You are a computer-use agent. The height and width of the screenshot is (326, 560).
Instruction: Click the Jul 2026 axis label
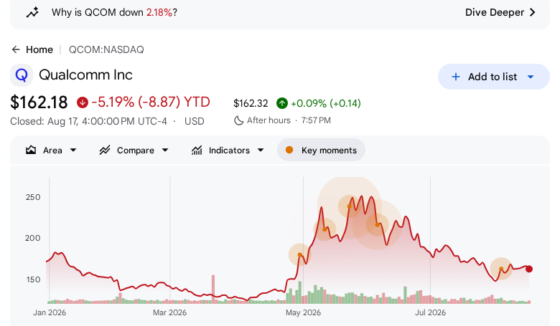(x=430, y=313)
